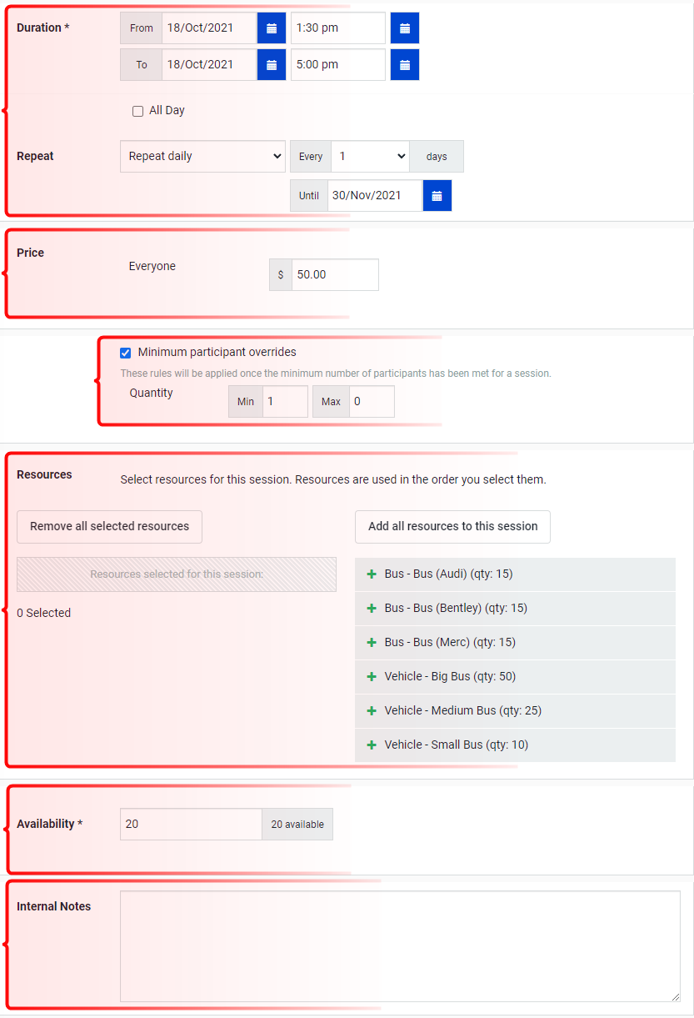This screenshot has width=694, height=1018.
Task: Open the 5:00 pm time picker
Action: click(x=404, y=64)
